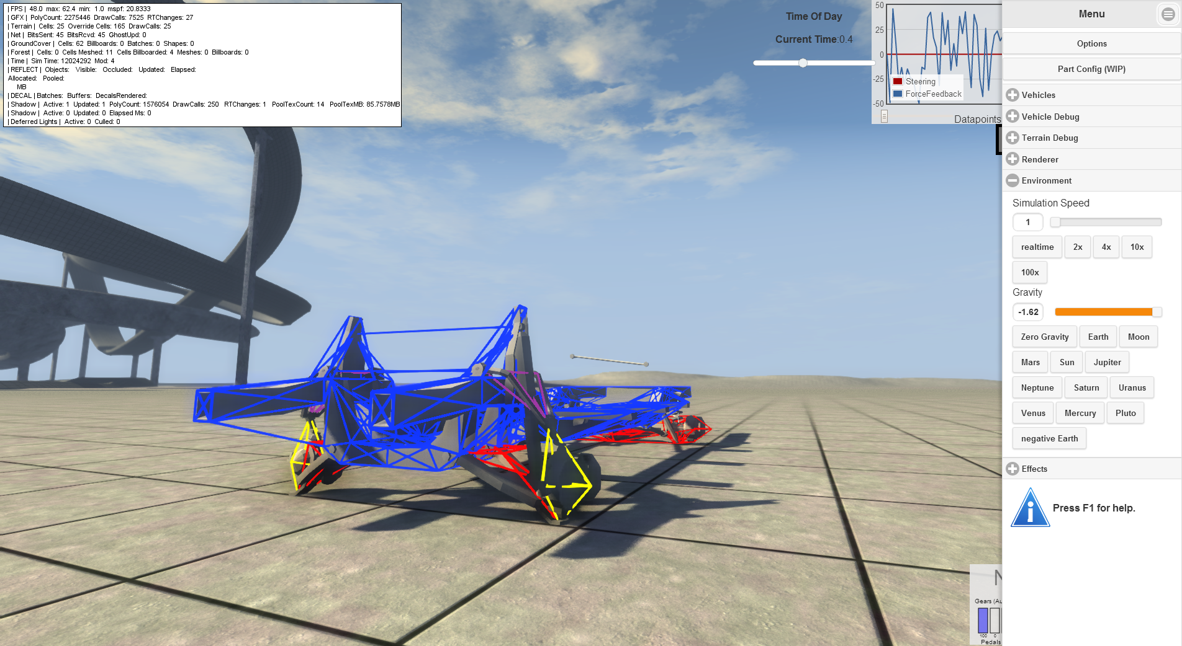
Task: Click the steering force feedback graph
Action: click(x=944, y=55)
